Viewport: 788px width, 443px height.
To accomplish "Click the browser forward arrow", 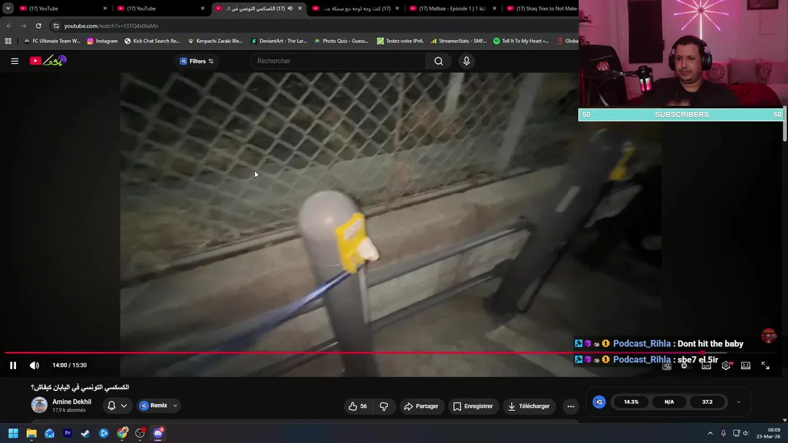I will point(23,26).
